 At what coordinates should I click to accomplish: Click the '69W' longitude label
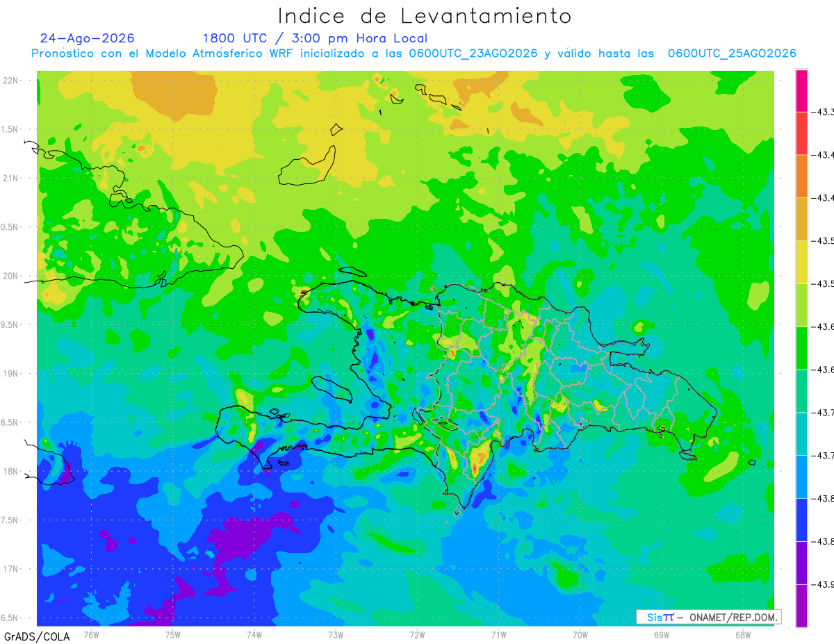click(x=662, y=635)
